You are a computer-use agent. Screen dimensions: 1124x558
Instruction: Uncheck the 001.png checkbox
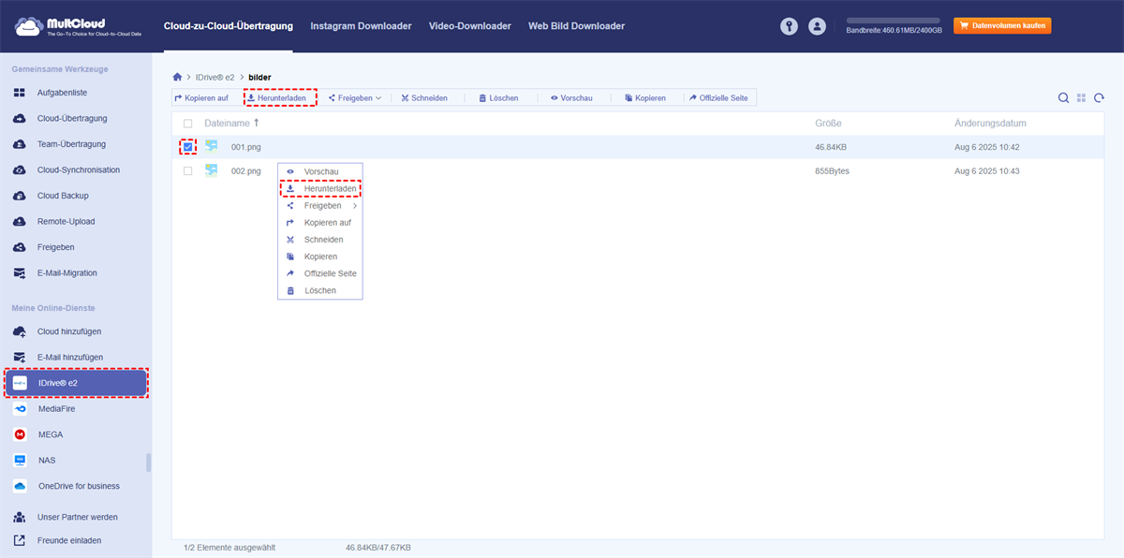coord(188,147)
